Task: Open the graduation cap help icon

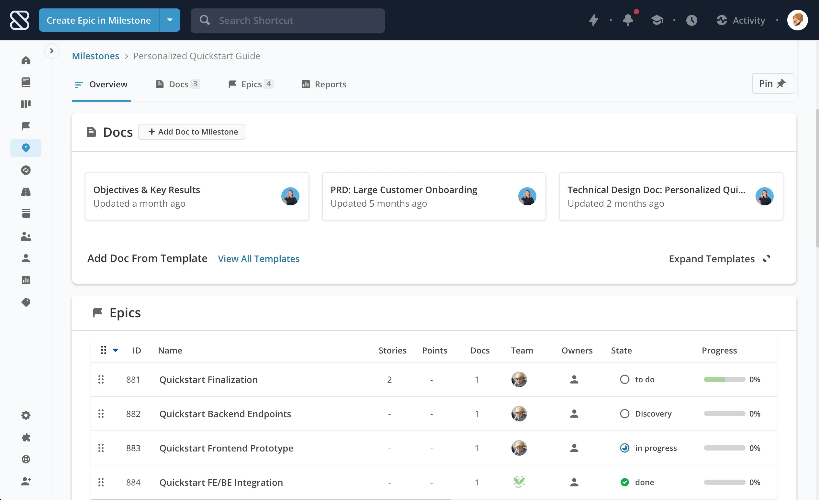Action: (657, 20)
